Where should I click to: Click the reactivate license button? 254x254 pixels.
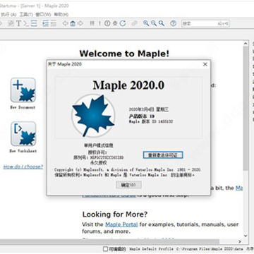pyautogui.click(x=163, y=155)
